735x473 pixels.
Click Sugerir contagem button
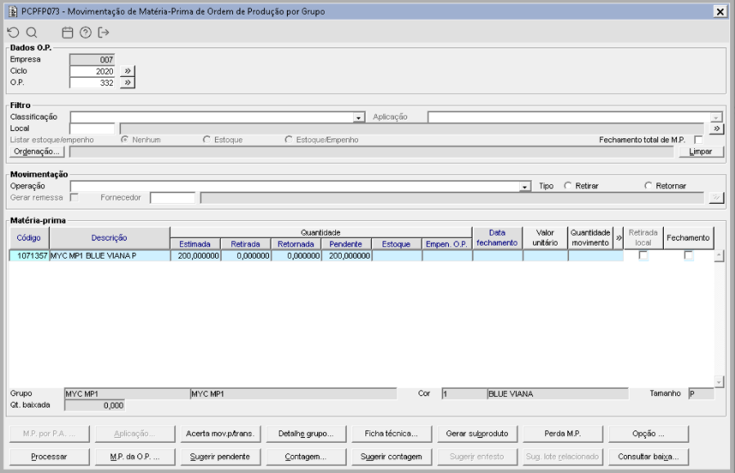[392, 457]
